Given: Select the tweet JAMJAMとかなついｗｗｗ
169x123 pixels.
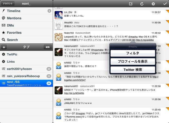Looking at the screenshot, I should (111, 102).
